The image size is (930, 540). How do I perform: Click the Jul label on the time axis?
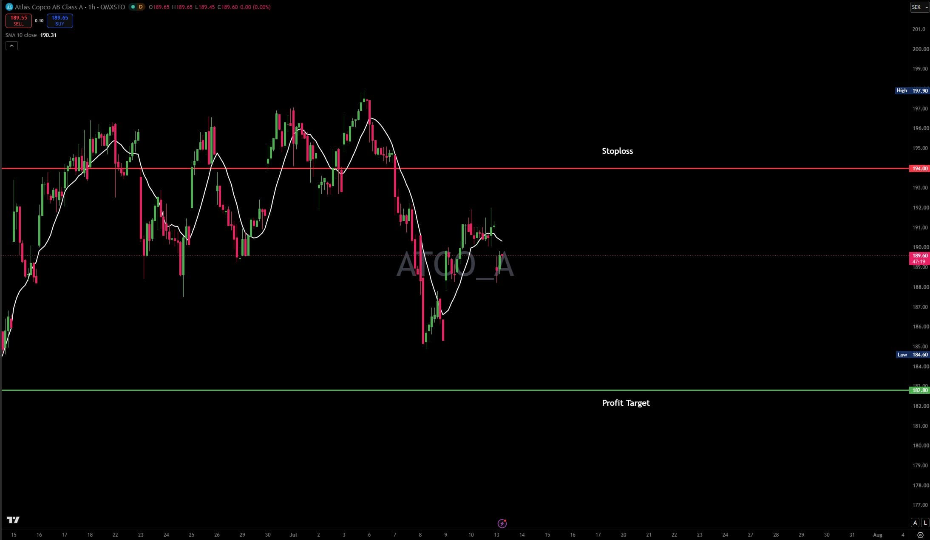click(x=293, y=535)
